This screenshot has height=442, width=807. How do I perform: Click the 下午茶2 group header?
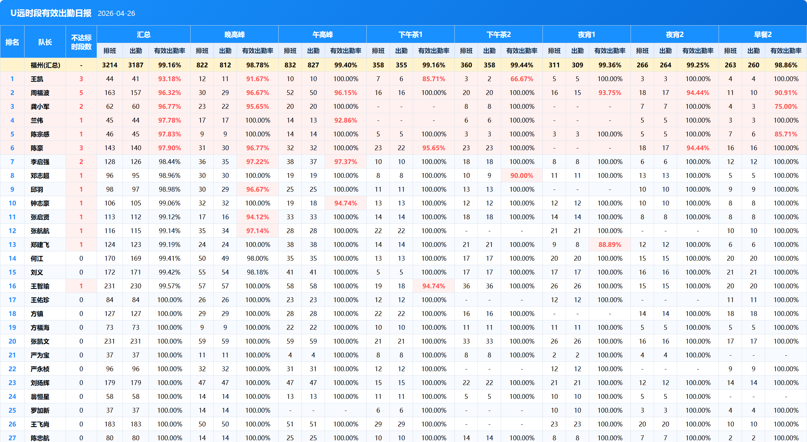point(498,35)
